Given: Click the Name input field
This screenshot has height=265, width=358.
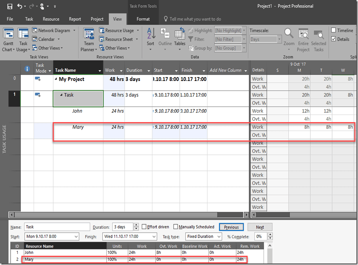Looking at the screenshot, I should 56,227.
